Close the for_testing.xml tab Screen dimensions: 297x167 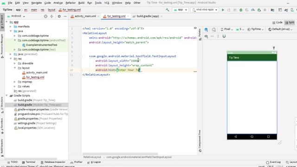(128, 17)
